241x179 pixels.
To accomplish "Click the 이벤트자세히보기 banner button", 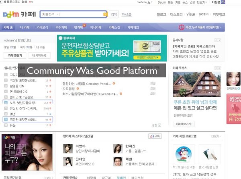I will 147,58.
